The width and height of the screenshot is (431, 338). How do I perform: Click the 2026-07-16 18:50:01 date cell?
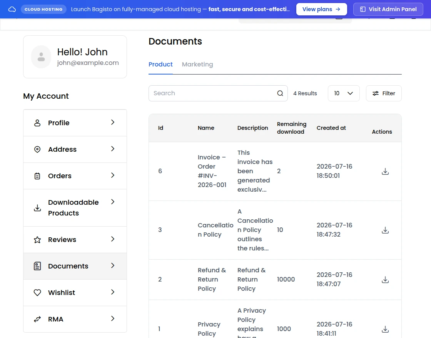(334, 171)
